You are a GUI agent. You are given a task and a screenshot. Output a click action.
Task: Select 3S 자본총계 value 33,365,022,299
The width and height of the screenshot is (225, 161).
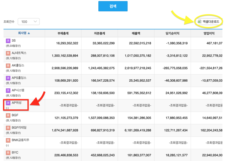tap(104, 43)
